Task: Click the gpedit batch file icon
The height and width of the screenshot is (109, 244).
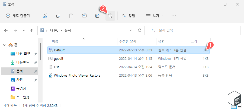Action: coord(51,59)
